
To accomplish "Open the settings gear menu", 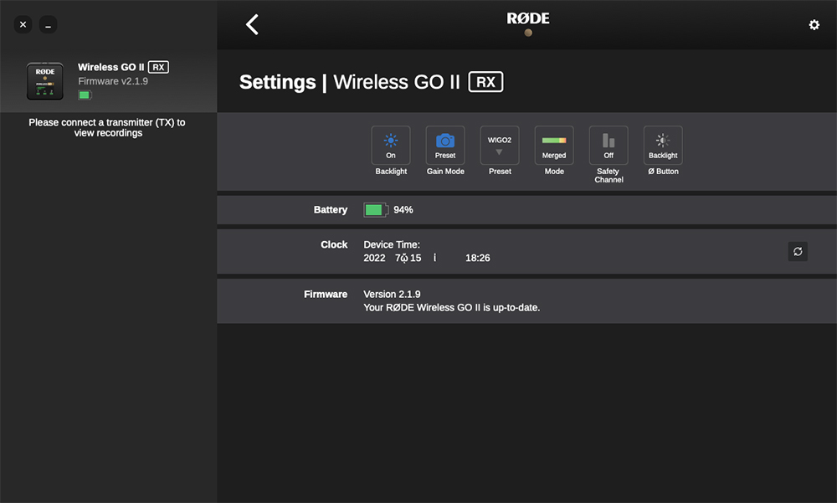I will tap(814, 25).
